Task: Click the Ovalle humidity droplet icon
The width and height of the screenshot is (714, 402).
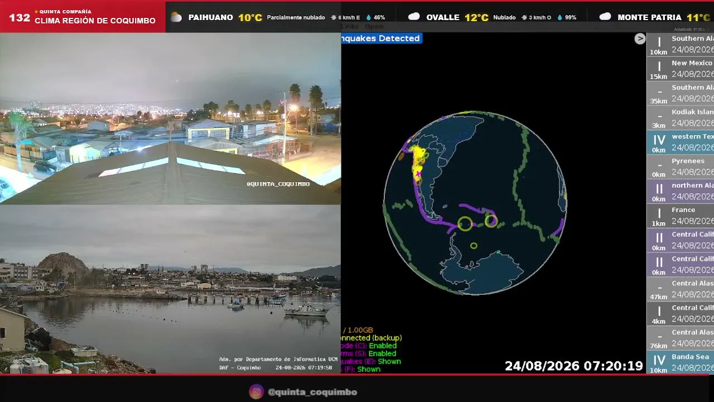Action: 559,18
